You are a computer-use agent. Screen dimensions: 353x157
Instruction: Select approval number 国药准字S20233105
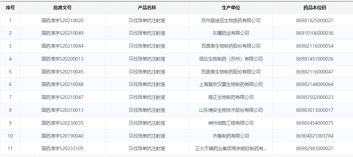click(62, 148)
